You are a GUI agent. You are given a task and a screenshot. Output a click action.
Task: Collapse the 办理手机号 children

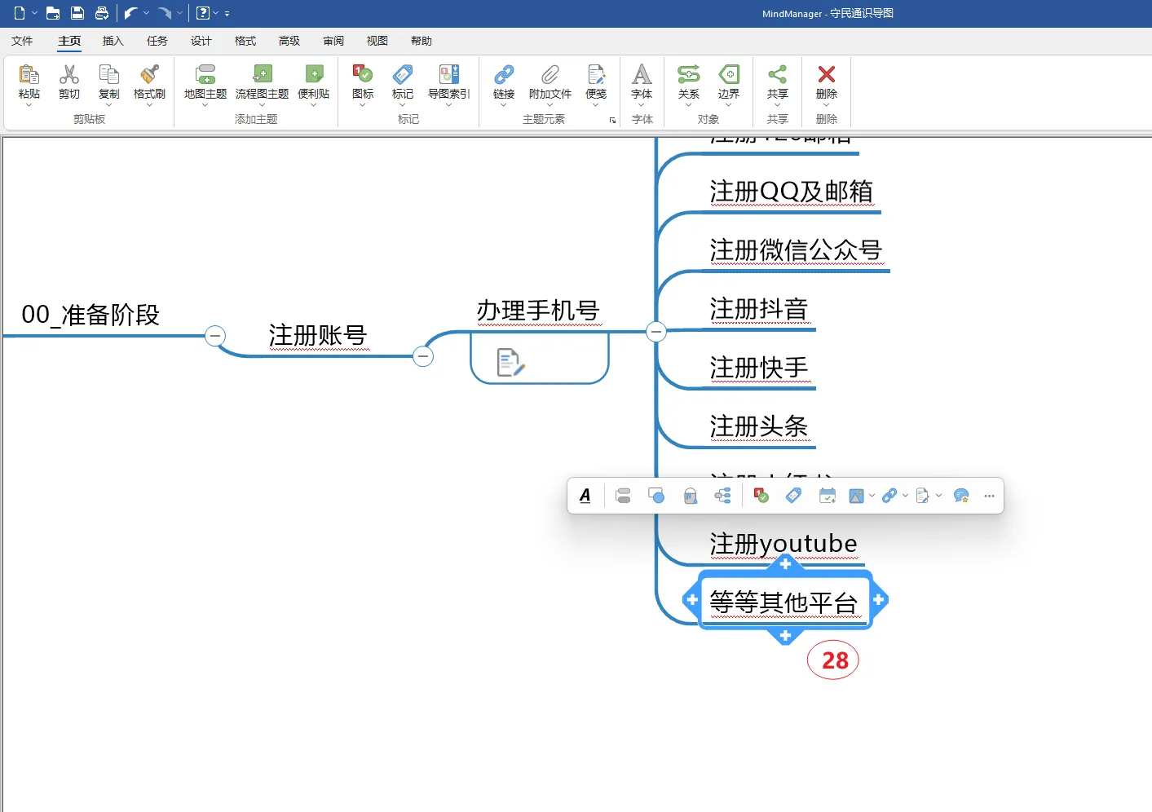click(656, 332)
